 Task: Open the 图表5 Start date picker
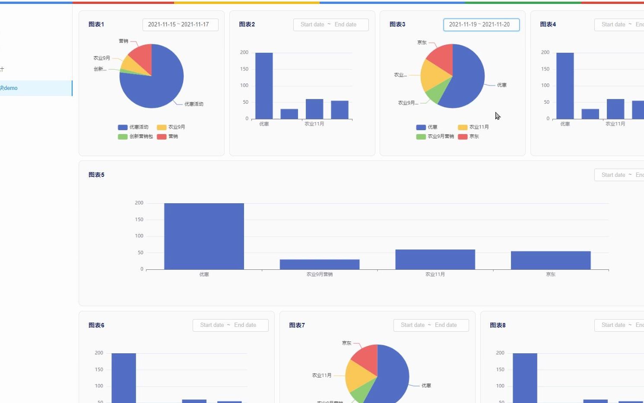coord(613,175)
